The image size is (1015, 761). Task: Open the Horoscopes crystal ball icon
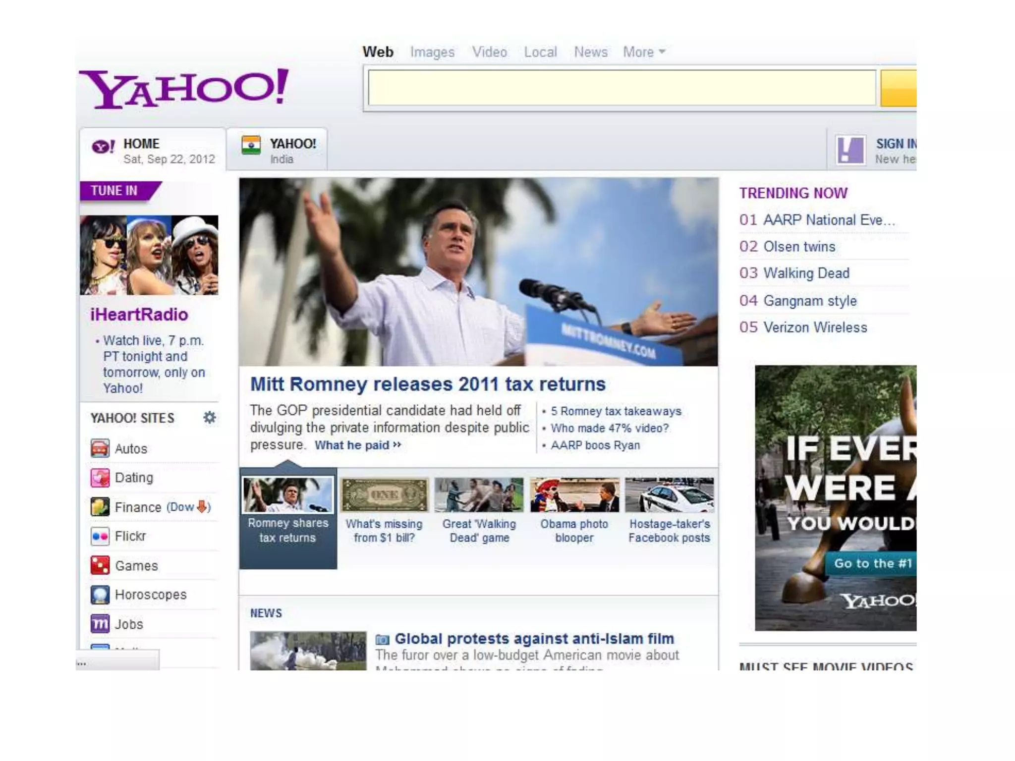coord(100,595)
